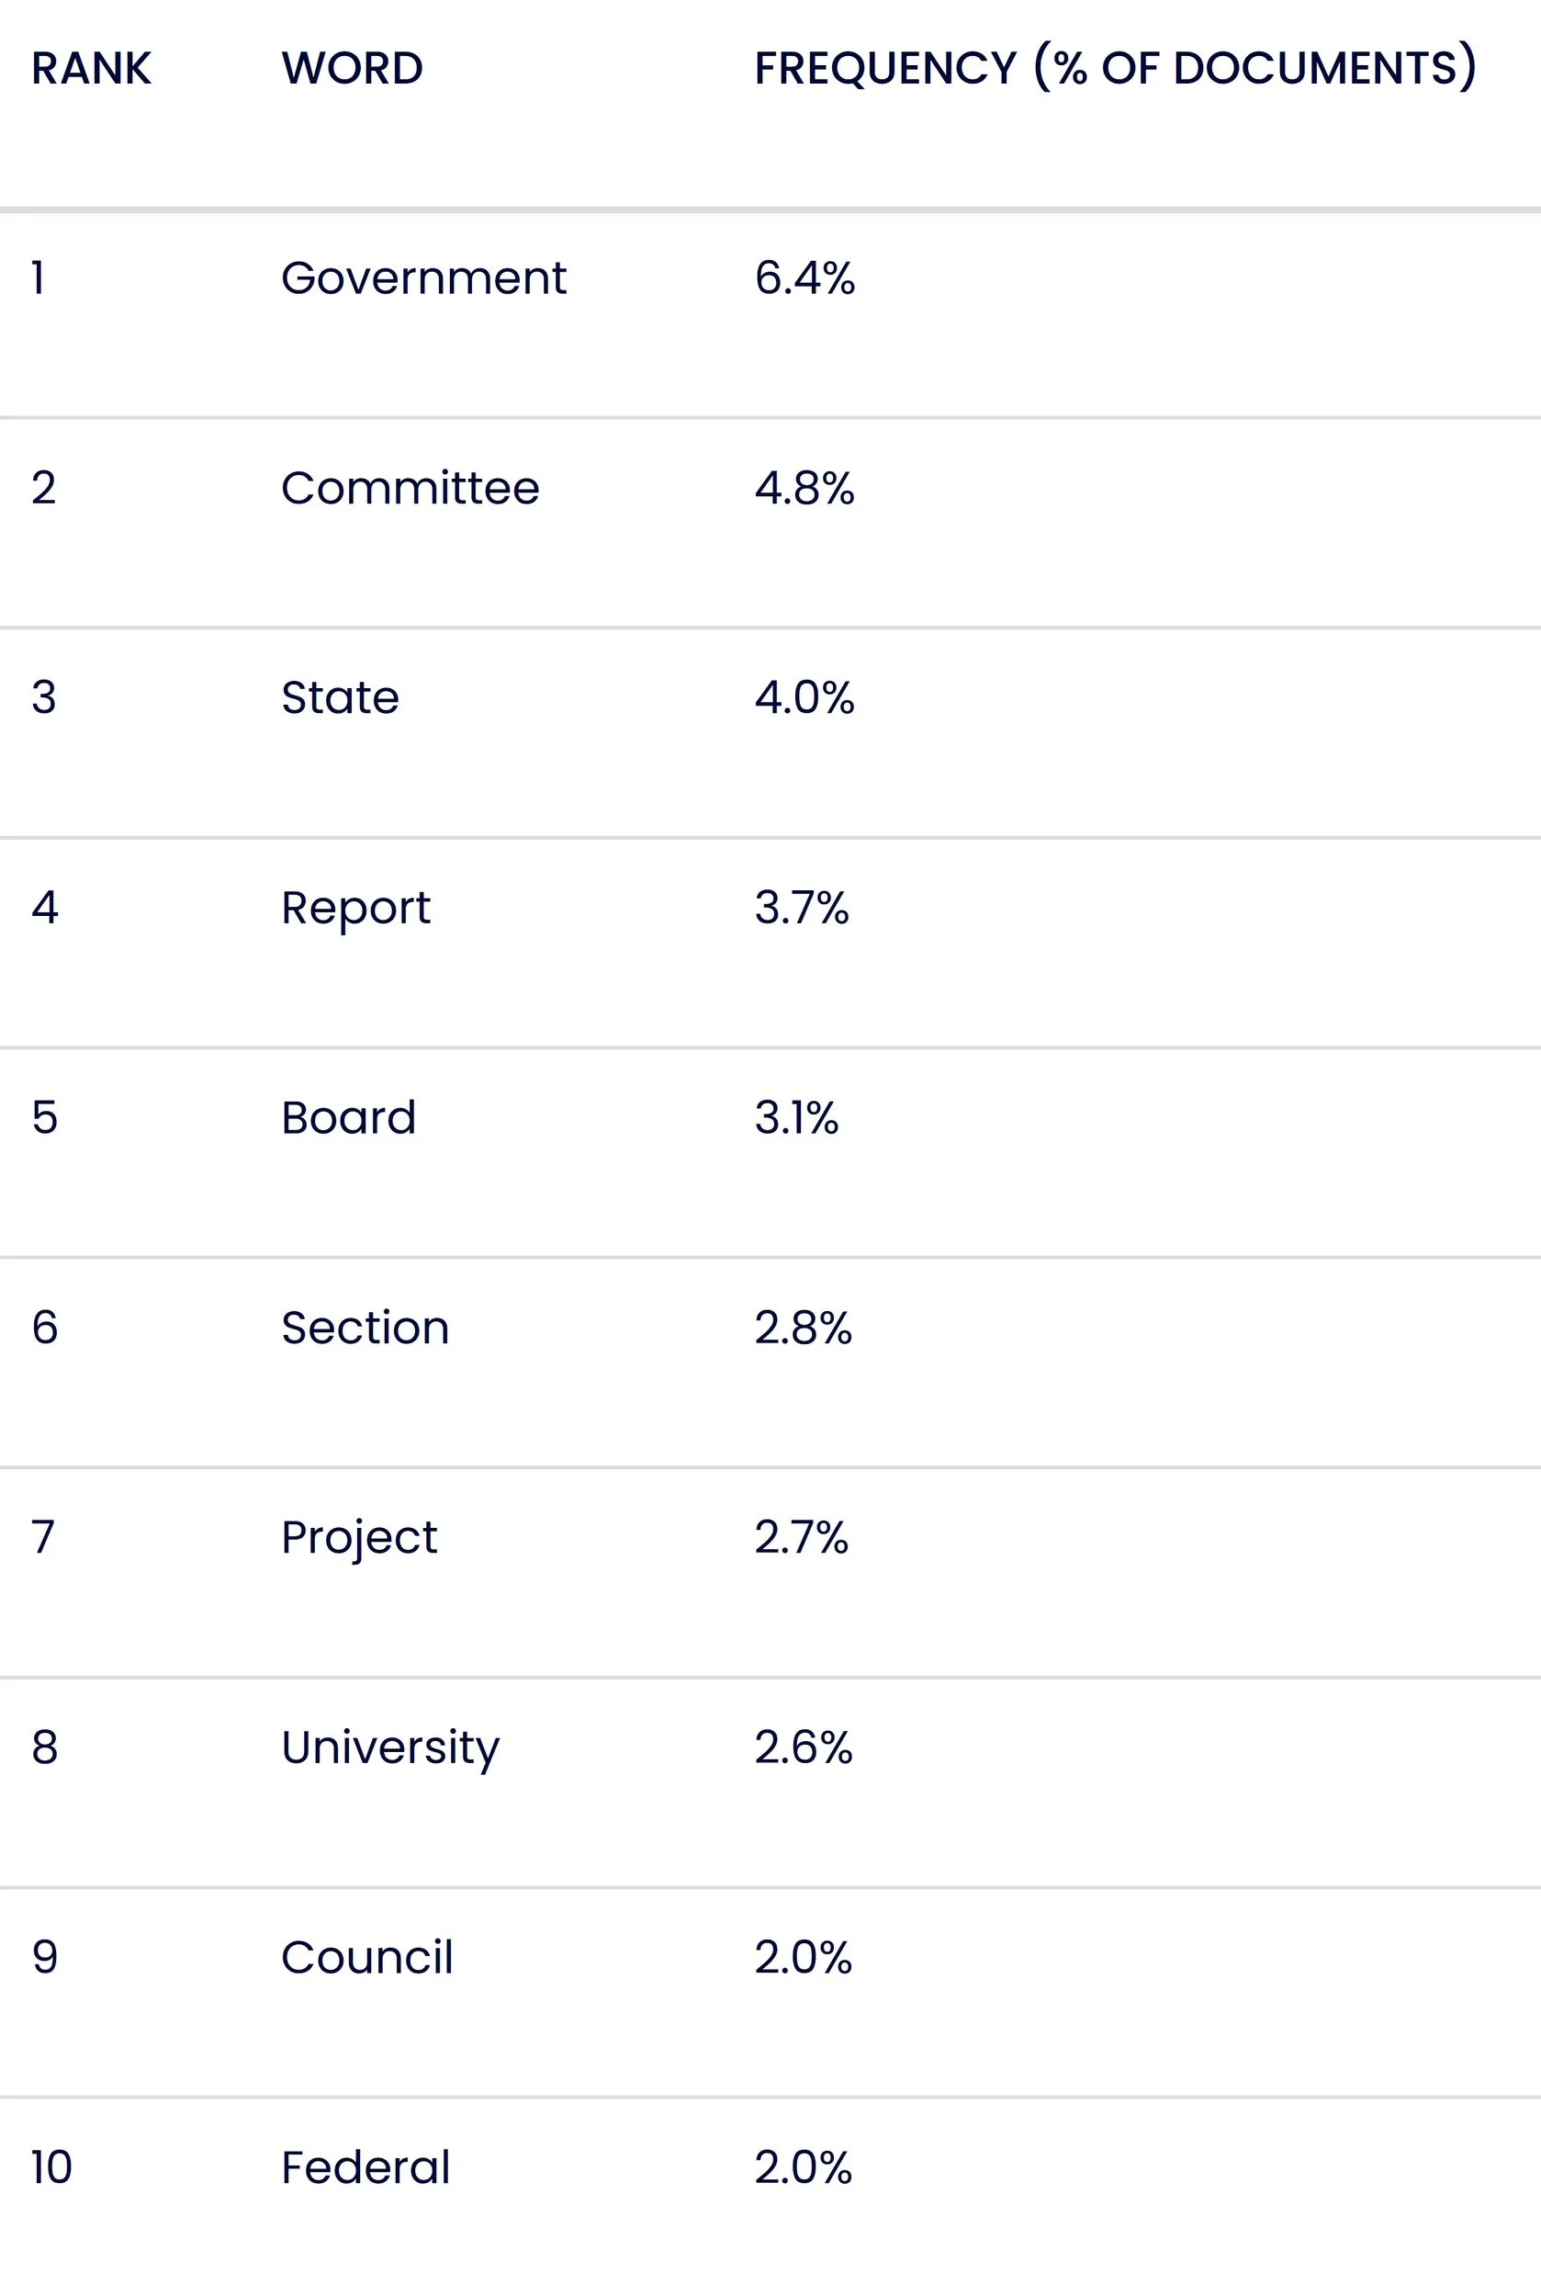Screen dimensions: 1541x2296
Task: Select the 3.1% frequency for Board
Action: [796, 1118]
